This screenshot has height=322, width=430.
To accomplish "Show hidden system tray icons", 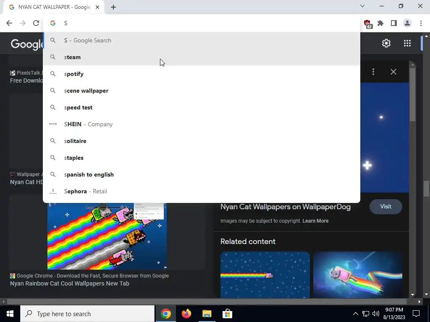I will click(355, 314).
